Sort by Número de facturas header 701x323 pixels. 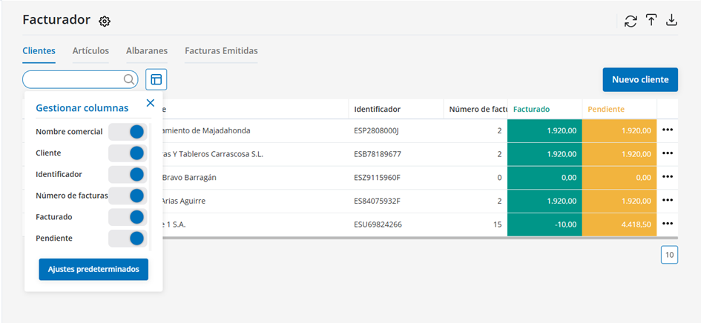tap(475, 109)
